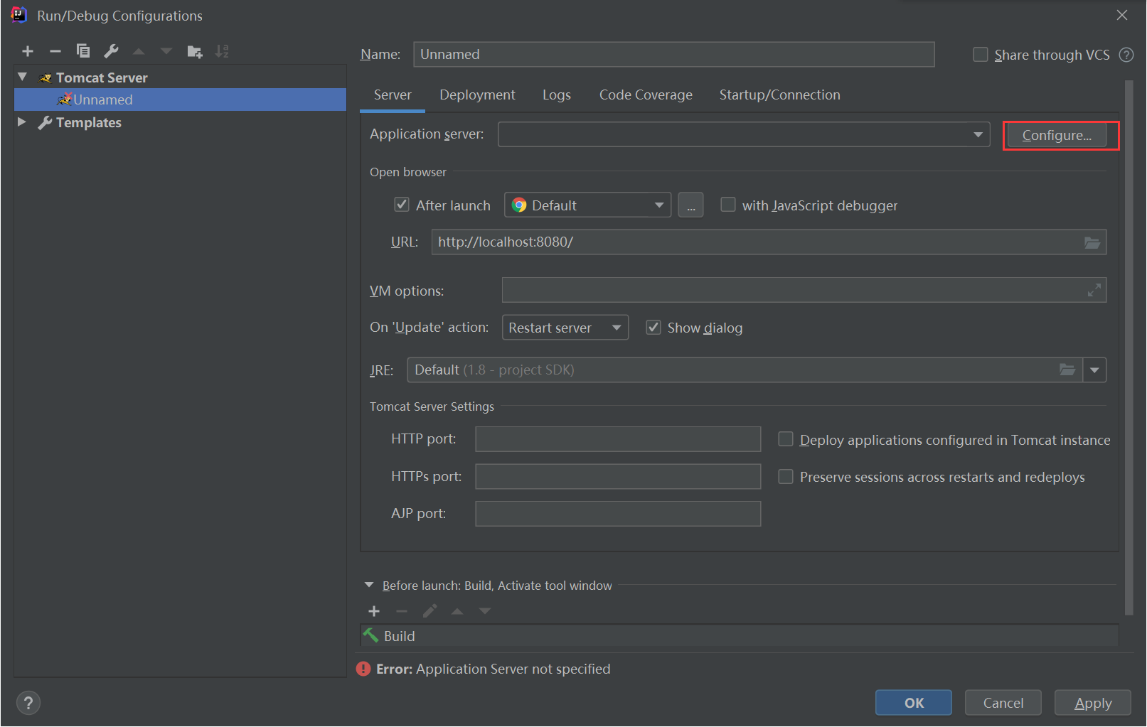Create new folder for configurations
The height and width of the screenshot is (727, 1147).
195,51
